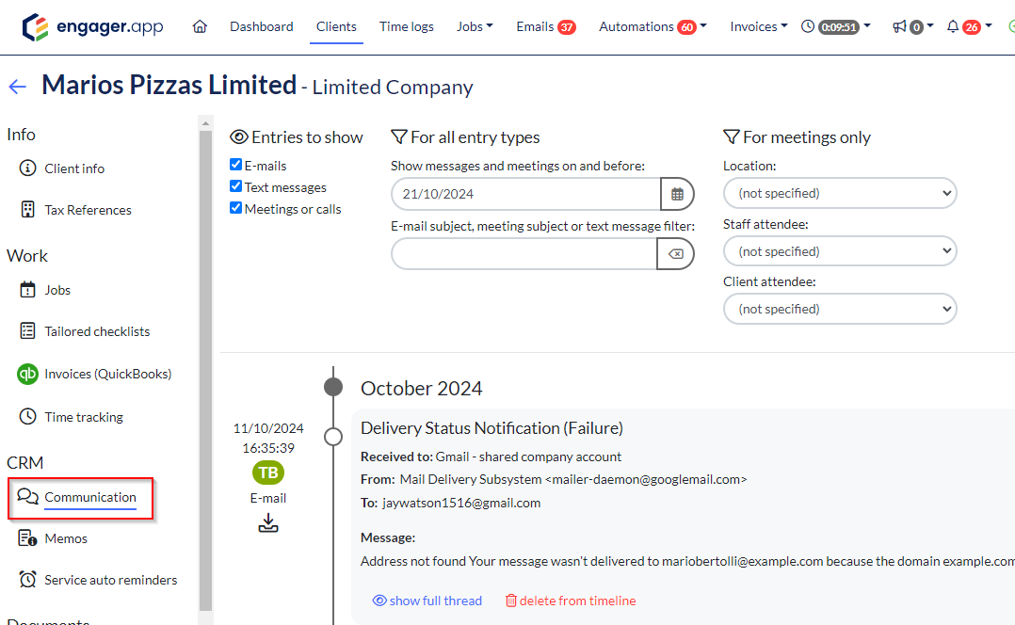Click the Automations 60 badge
The image size is (1015, 625).
pos(686,27)
